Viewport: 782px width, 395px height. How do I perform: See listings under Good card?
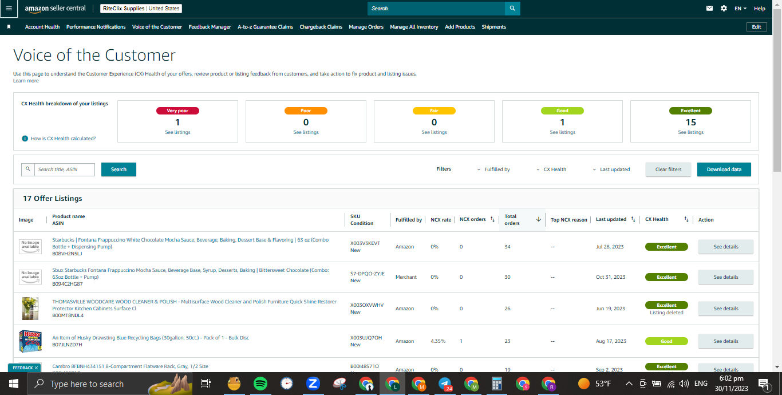562,132
